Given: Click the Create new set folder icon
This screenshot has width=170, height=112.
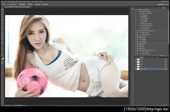Looking at the screenshot, I should (161, 56).
